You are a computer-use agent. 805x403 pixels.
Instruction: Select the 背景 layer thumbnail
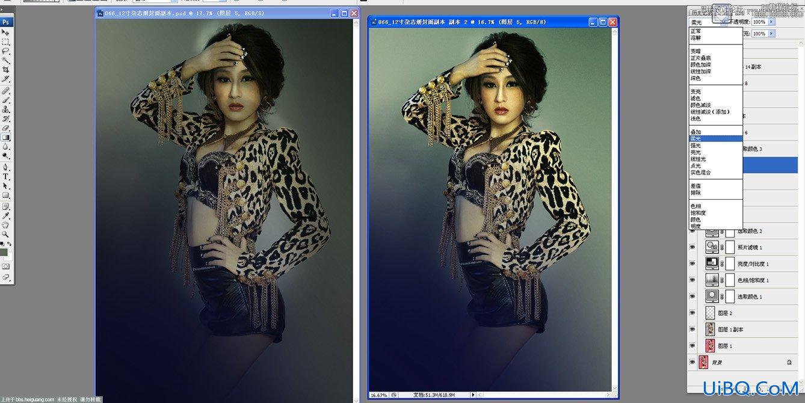703,362
